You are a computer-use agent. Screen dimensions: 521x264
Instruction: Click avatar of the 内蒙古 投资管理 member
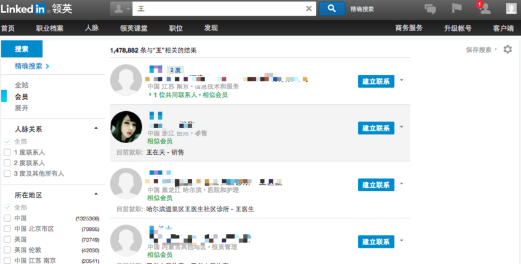(x=126, y=241)
